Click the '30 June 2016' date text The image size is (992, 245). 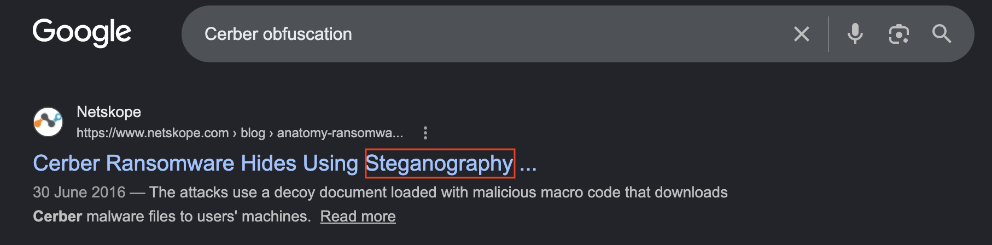[x=79, y=192]
